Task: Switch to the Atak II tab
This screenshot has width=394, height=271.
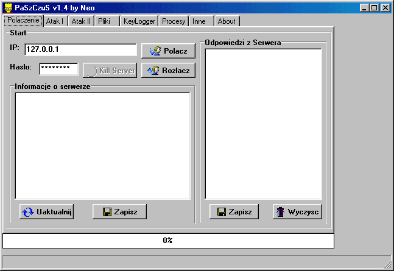Action: pos(80,21)
